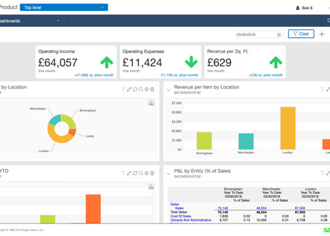The height and width of the screenshot is (236, 330).
Task: Click filter icon on the YTD panel
Action: 123,173
